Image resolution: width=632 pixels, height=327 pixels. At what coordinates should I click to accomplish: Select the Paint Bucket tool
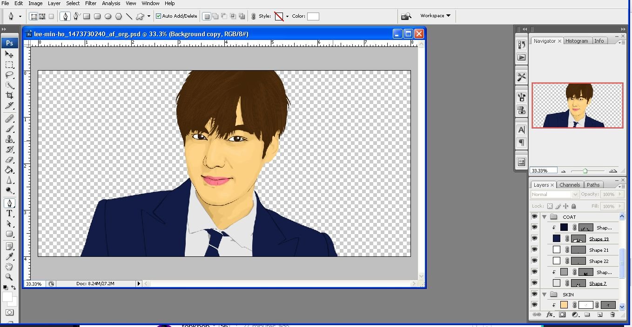9,170
